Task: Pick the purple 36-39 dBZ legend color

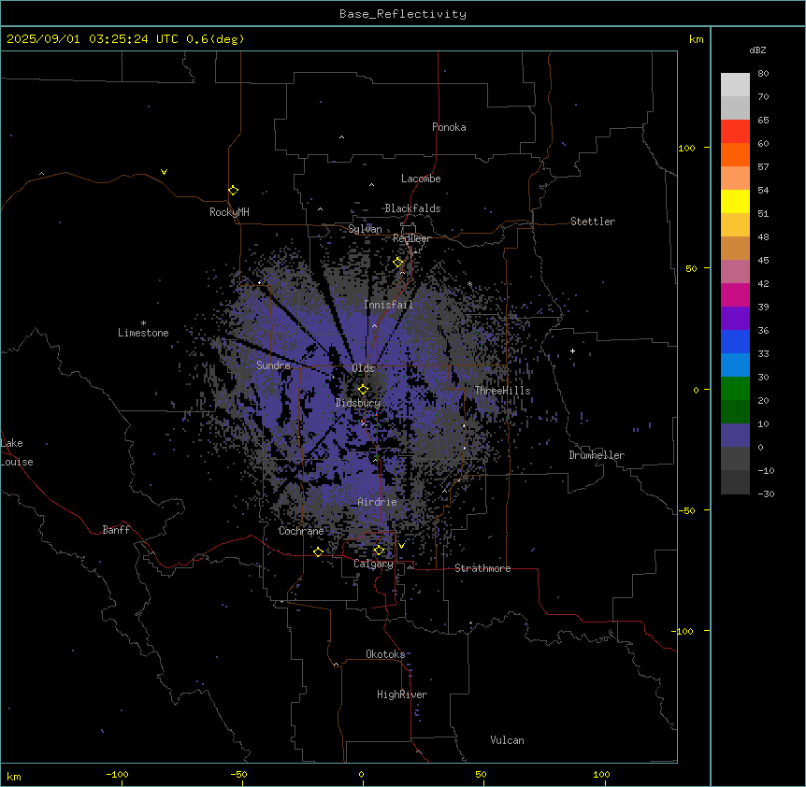Action: tap(735, 319)
